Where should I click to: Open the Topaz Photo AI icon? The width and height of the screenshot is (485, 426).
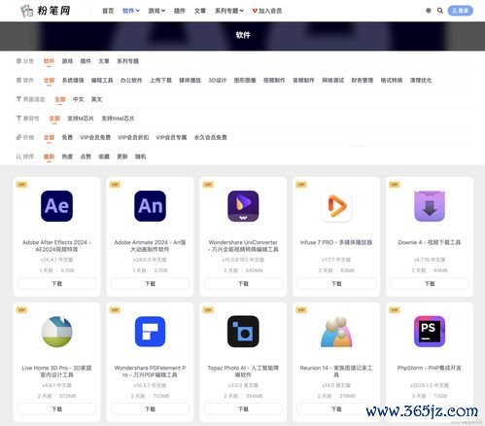(x=243, y=332)
